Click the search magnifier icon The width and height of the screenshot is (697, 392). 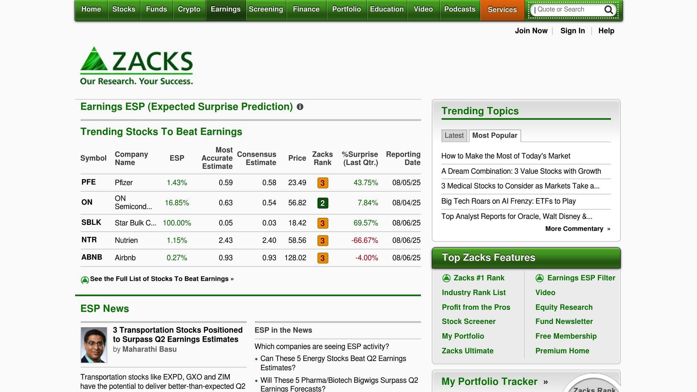point(609,10)
